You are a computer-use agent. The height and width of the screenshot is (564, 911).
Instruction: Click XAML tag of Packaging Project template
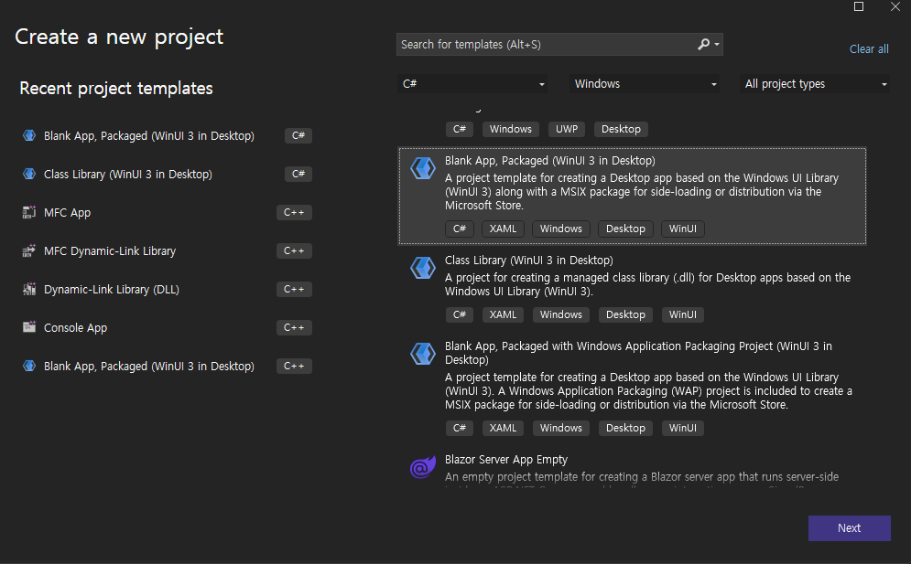(x=503, y=428)
